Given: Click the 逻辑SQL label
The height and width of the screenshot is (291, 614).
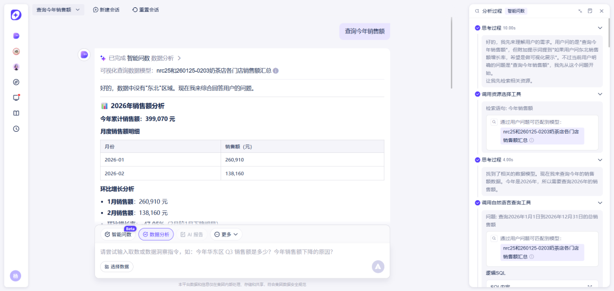Looking at the screenshot, I should click(495, 273).
